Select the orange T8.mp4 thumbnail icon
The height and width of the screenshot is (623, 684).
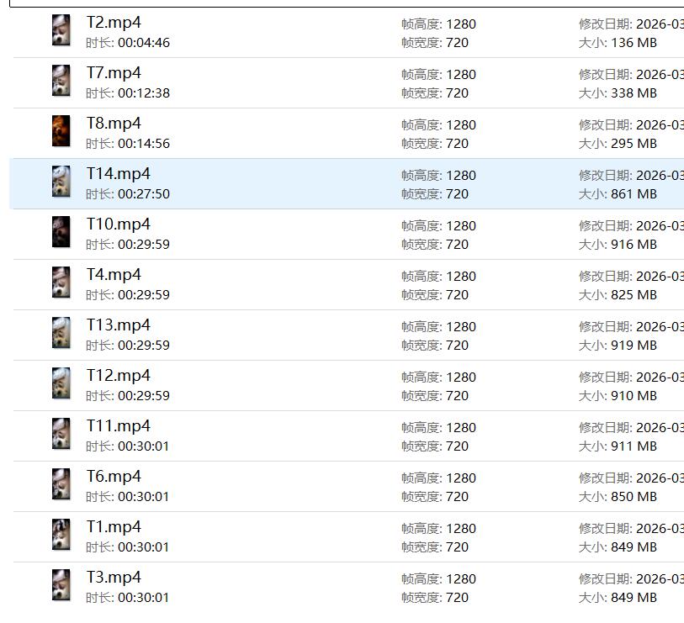(61, 131)
